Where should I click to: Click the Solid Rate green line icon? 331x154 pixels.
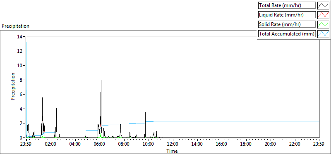[x=323, y=24]
